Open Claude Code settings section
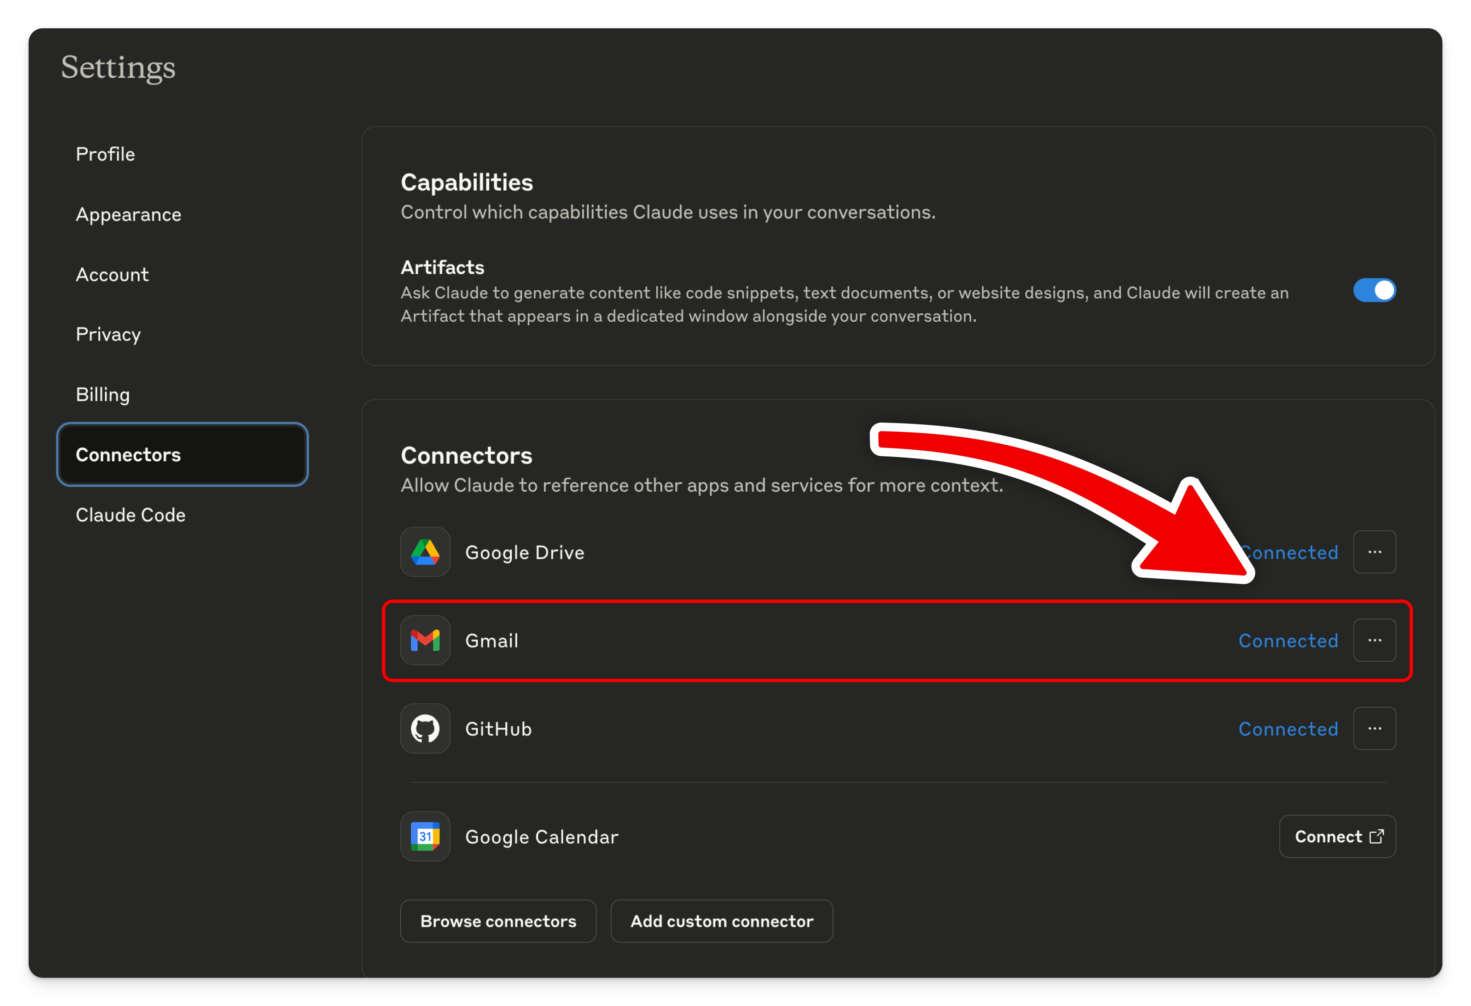Image resolution: width=1471 pixels, height=1006 pixels. coord(130,515)
